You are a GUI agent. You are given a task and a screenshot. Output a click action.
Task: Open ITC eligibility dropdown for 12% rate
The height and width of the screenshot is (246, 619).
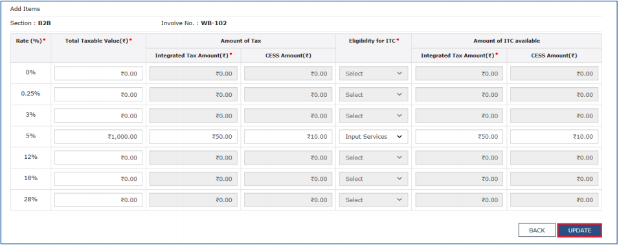[x=374, y=158]
